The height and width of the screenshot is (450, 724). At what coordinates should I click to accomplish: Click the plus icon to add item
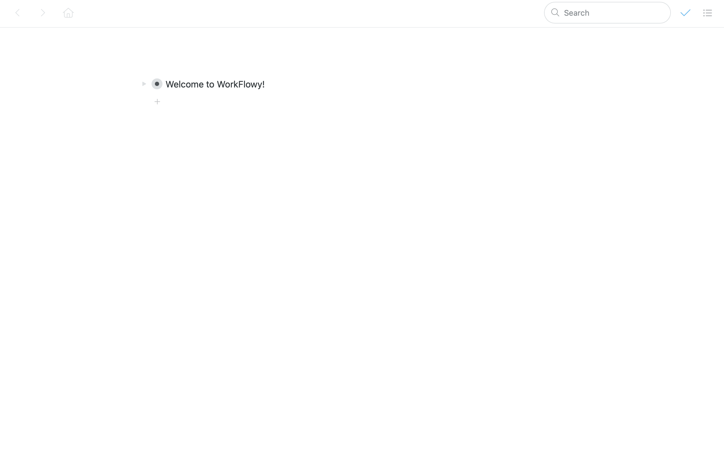coord(157,102)
